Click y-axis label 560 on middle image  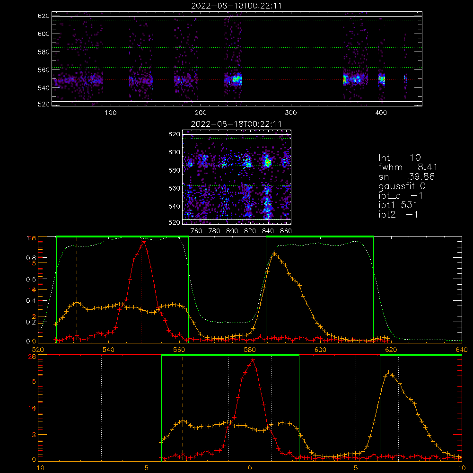point(174,188)
